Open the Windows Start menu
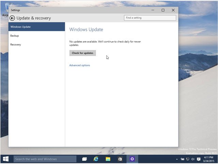Screen dimensions: 218x164 point(6,159)
